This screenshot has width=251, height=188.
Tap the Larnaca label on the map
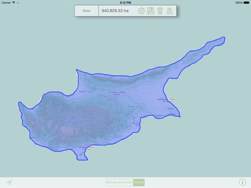(x=139, y=125)
